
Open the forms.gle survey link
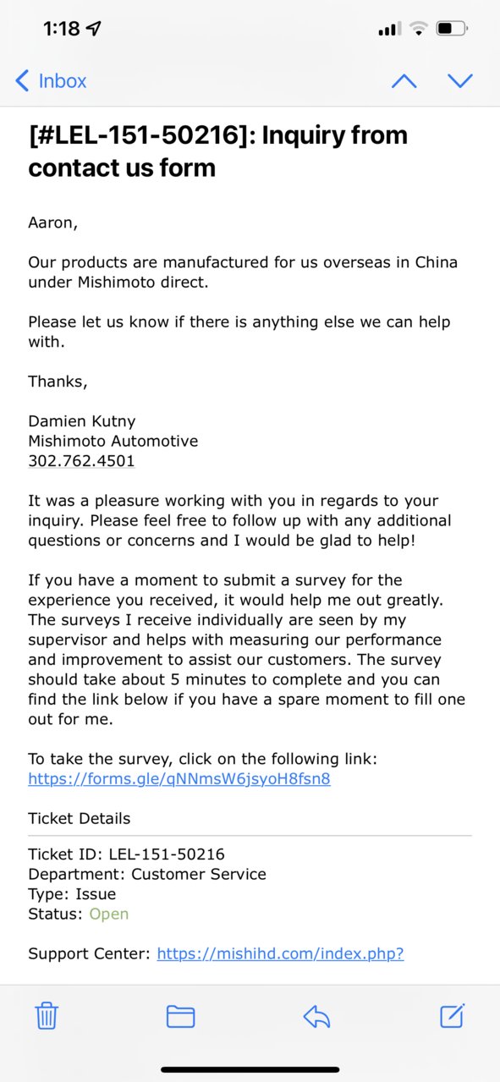179,779
